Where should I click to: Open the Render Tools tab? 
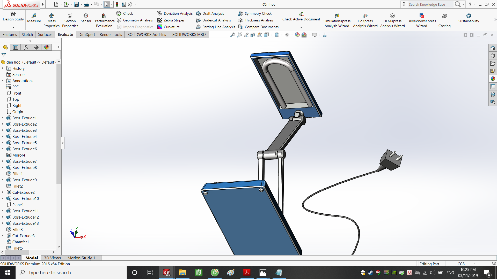(111, 34)
